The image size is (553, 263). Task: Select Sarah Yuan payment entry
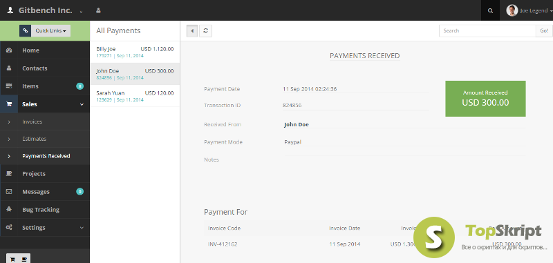135,96
